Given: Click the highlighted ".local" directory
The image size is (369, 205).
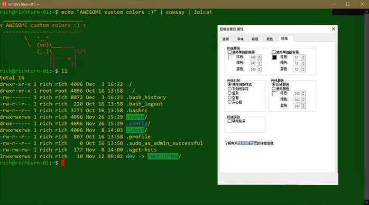Looking at the screenshot, I should pos(135,130).
